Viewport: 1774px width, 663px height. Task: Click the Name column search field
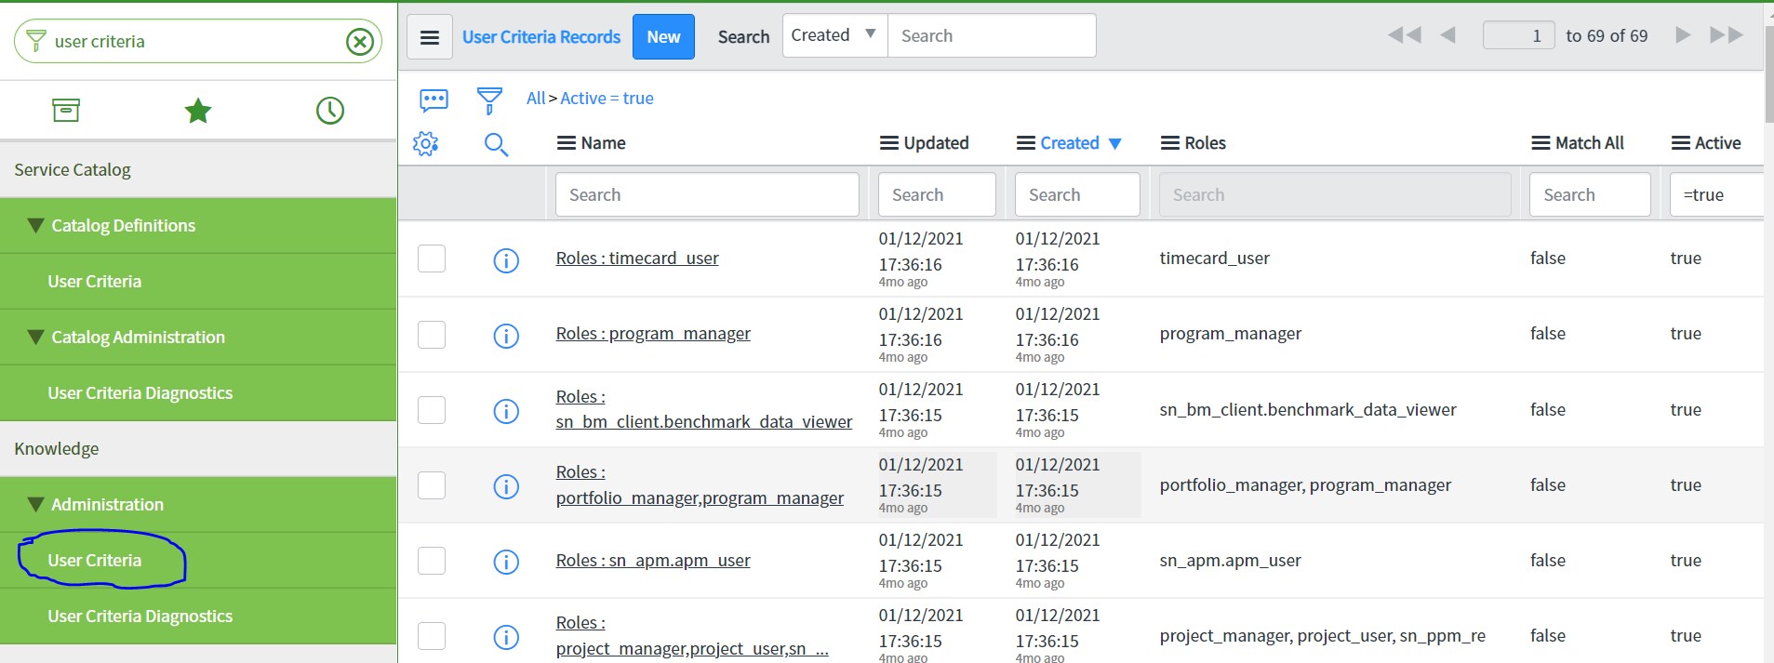(x=707, y=195)
